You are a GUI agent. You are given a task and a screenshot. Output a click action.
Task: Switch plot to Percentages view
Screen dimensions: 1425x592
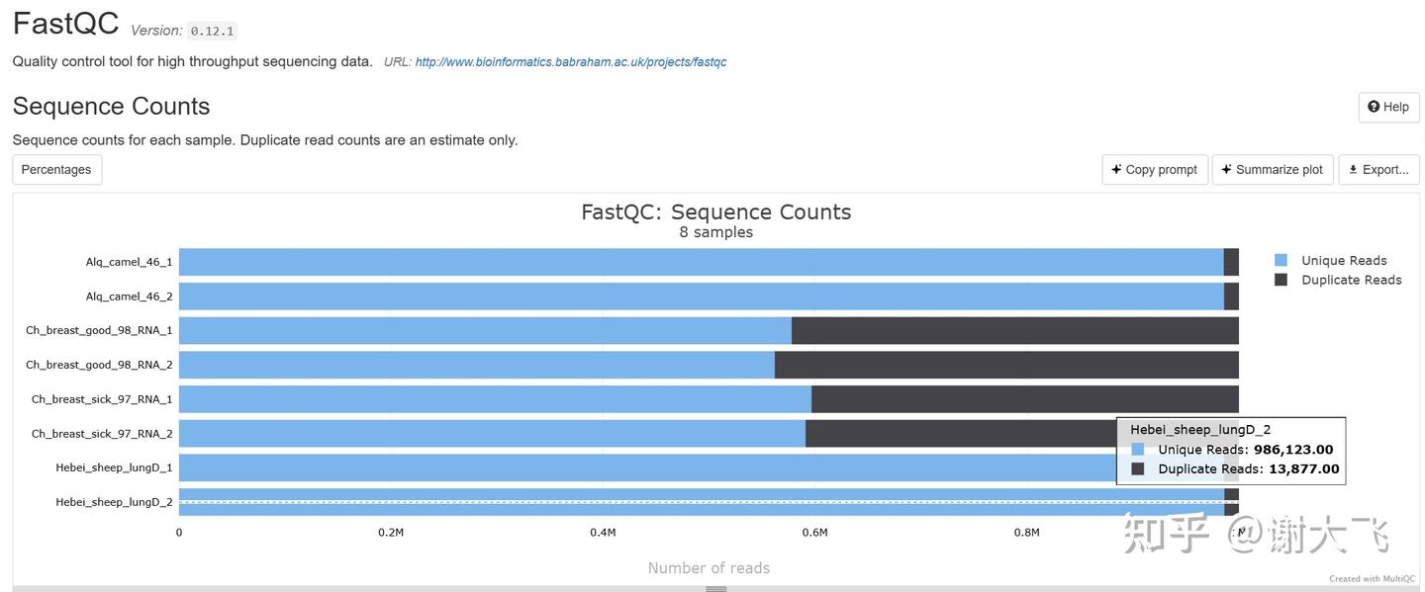click(x=56, y=170)
